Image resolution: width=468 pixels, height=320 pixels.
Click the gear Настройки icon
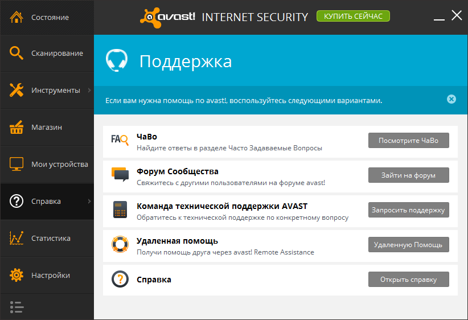click(x=17, y=275)
